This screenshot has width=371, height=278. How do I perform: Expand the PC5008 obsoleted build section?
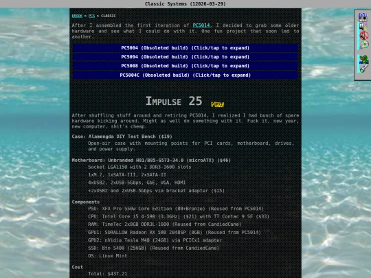pyautogui.click(x=185, y=66)
